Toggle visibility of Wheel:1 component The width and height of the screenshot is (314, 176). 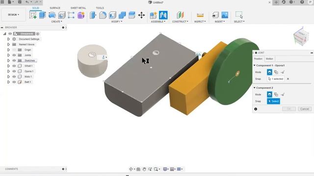(14, 66)
